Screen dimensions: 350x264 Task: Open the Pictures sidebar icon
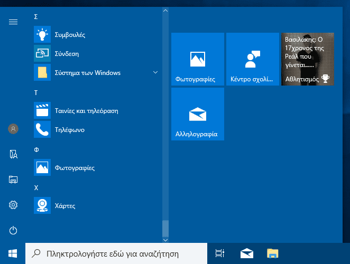[13, 180]
